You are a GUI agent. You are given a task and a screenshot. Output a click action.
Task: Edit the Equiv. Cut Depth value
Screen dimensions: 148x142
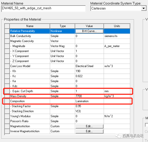[89, 91]
